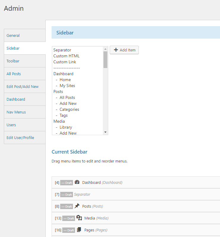
Task: Select Add New under Posts in list
Action: pos(78,103)
